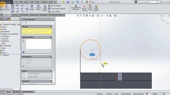The height and width of the screenshot is (95, 170).
Task: Open the View menu
Action: click(x=26, y=2)
